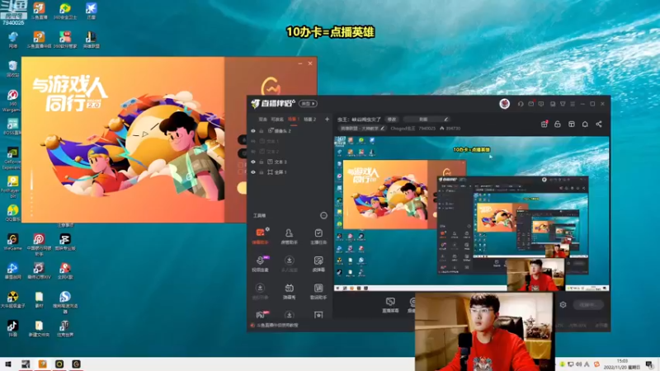The image size is (660, 371).
Task: Click the user avatar in 直播伴侣 title bar
Action: [505, 104]
